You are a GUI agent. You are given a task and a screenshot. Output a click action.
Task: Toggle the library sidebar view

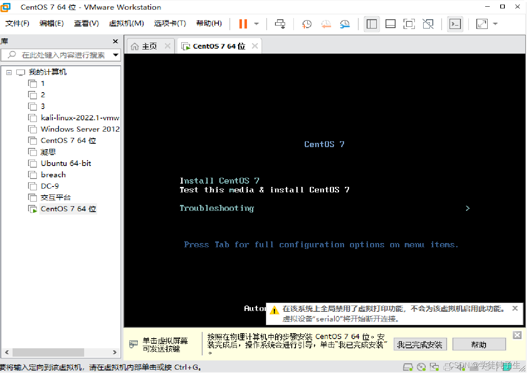[372, 24]
